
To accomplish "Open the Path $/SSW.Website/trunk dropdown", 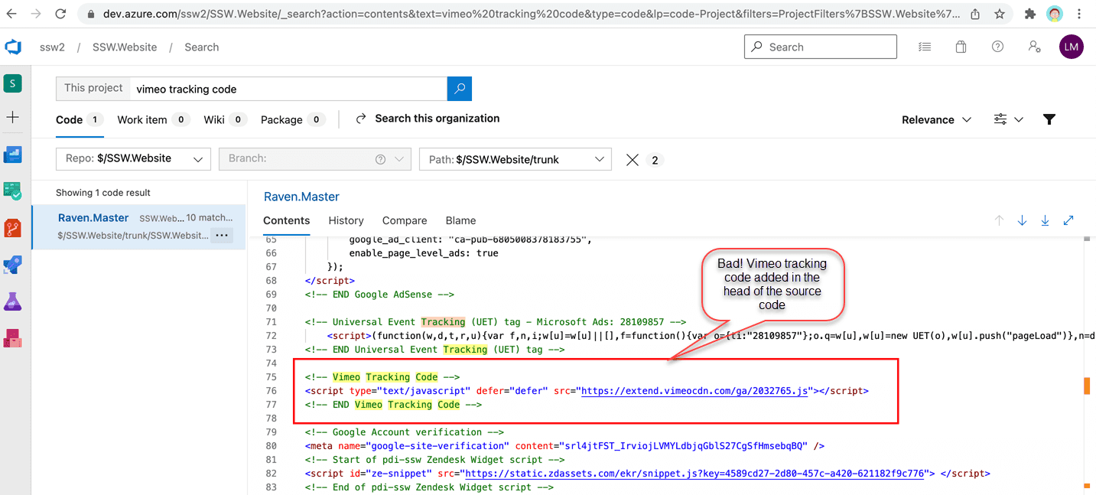I will click(515, 159).
